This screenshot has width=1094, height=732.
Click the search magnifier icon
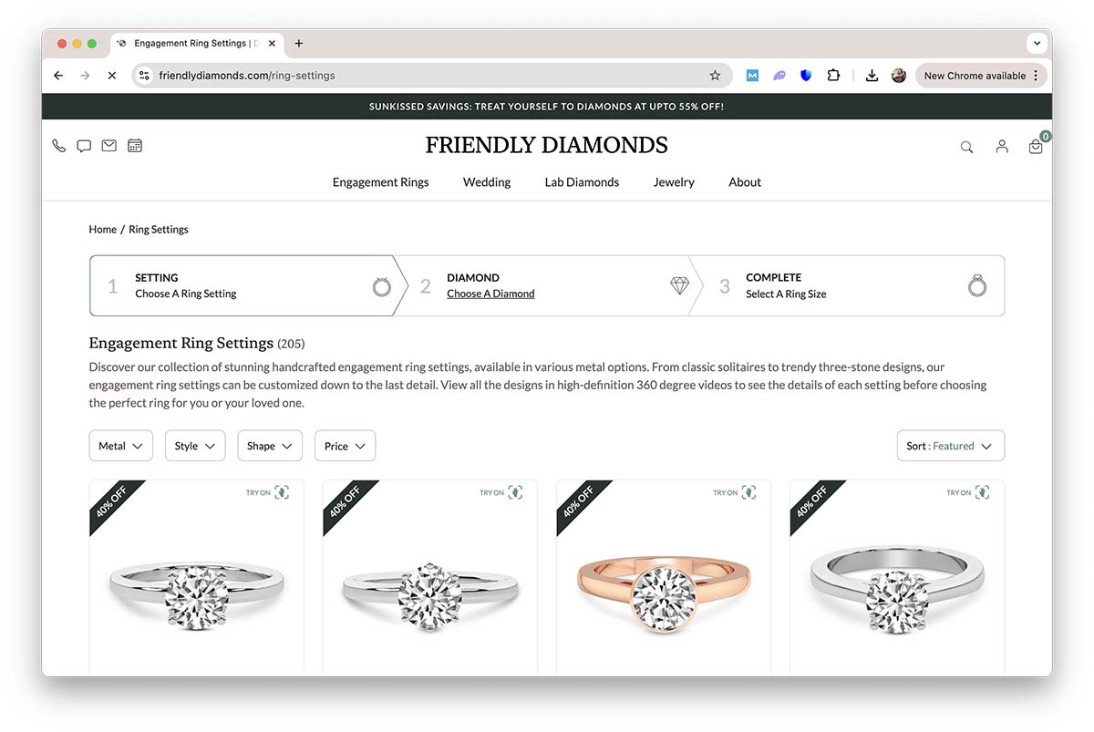[x=967, y=147]
